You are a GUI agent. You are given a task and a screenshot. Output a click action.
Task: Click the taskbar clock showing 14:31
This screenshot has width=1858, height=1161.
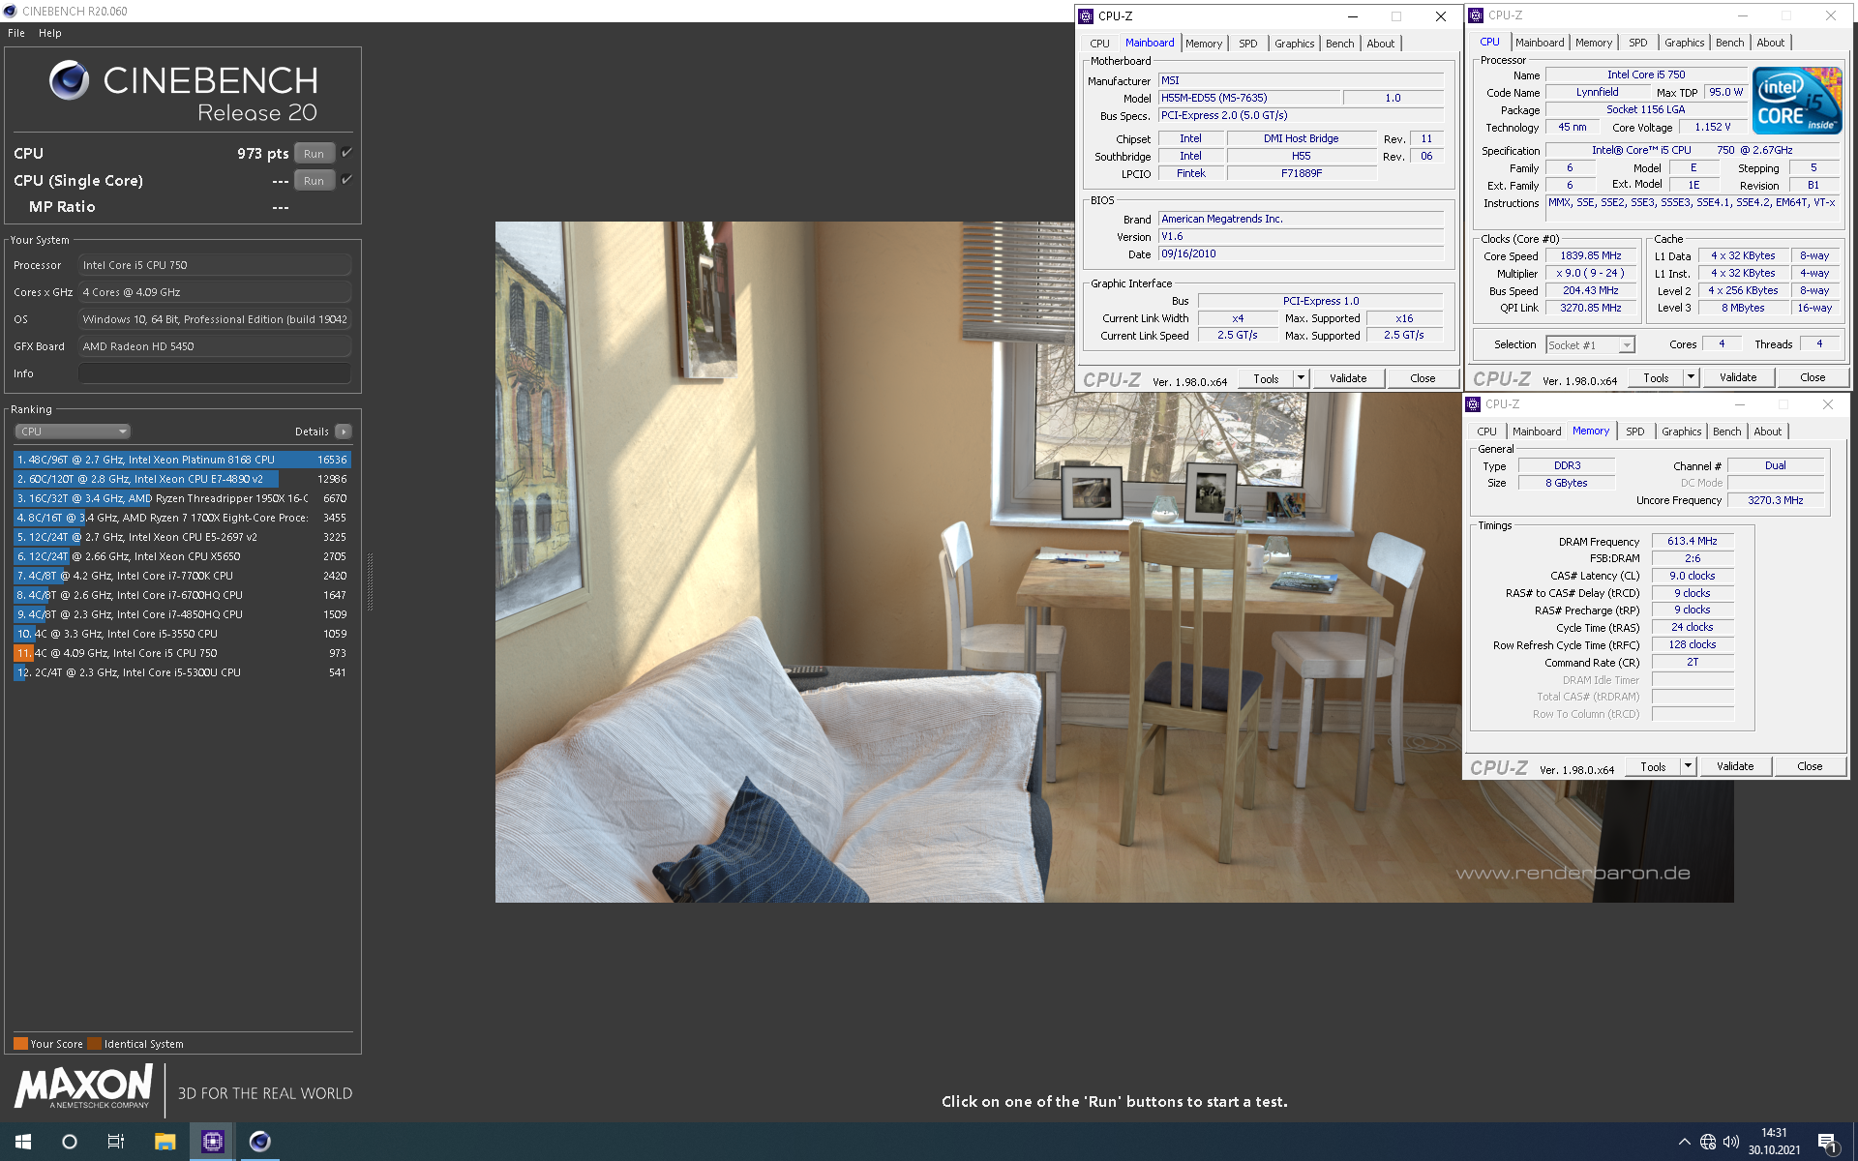pos(1774,1142)
